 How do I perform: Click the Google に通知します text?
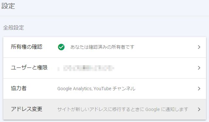coord(167,109)
